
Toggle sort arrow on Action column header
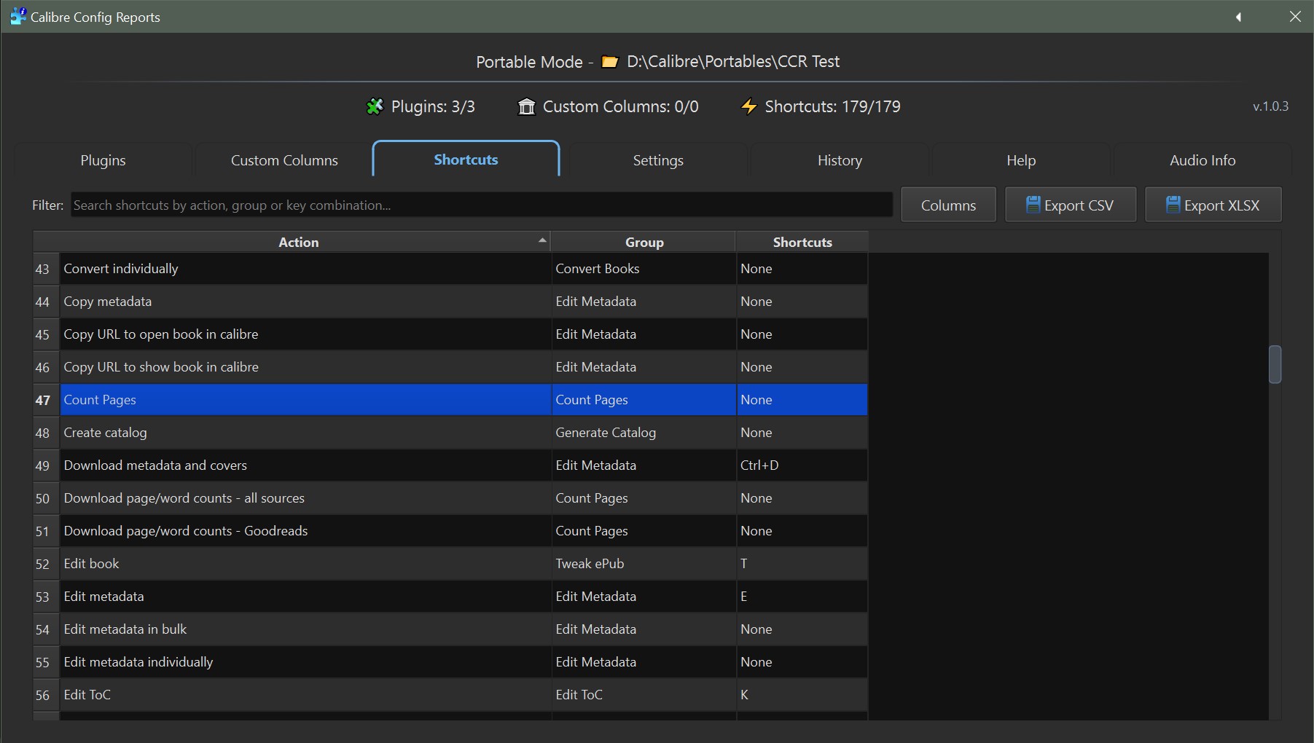(541, 240)
